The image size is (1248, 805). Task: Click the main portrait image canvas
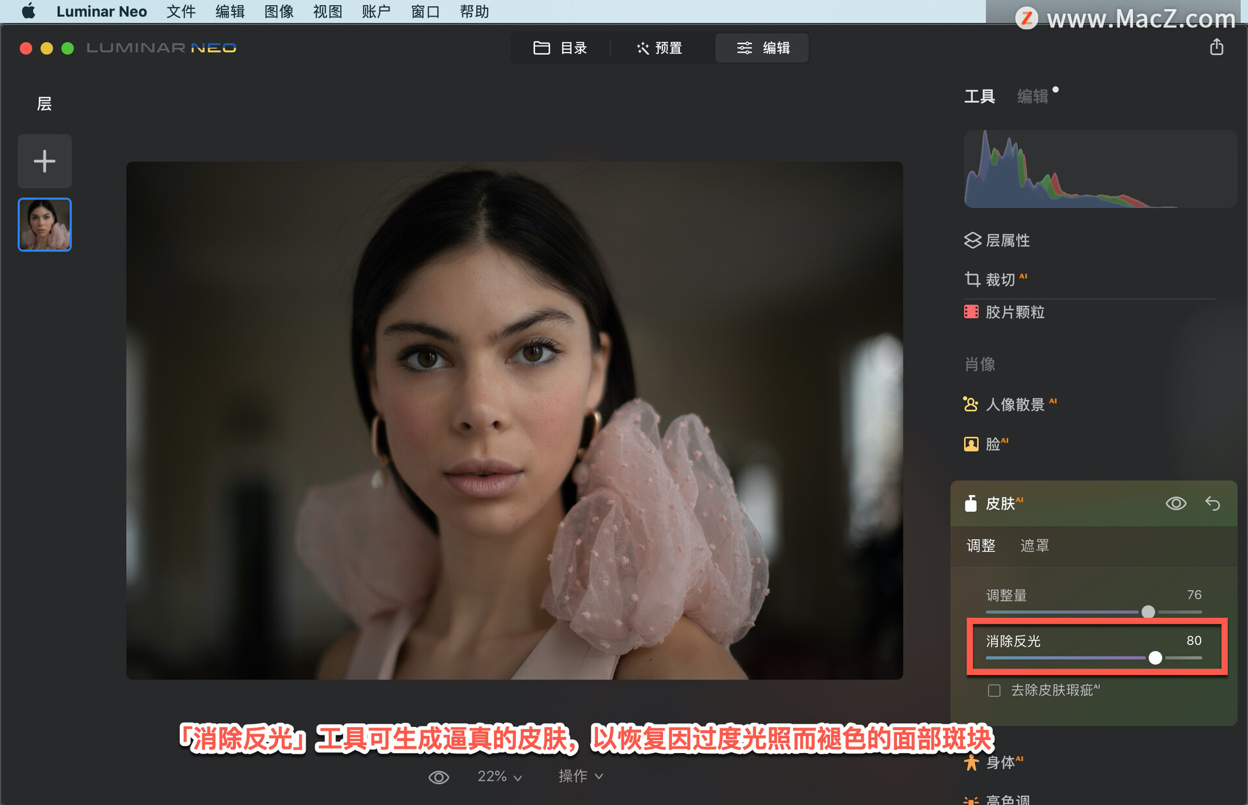point(514,421)
